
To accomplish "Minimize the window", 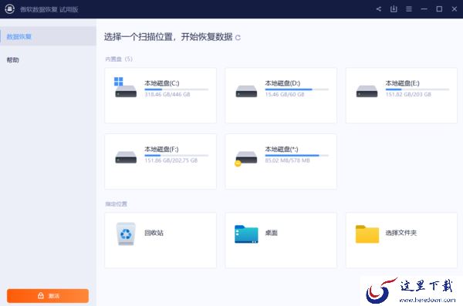I will 424,9.
